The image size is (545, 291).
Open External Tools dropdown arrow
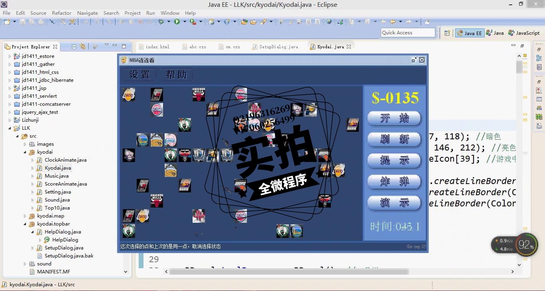pyautogui.click(x=201, y=22)
